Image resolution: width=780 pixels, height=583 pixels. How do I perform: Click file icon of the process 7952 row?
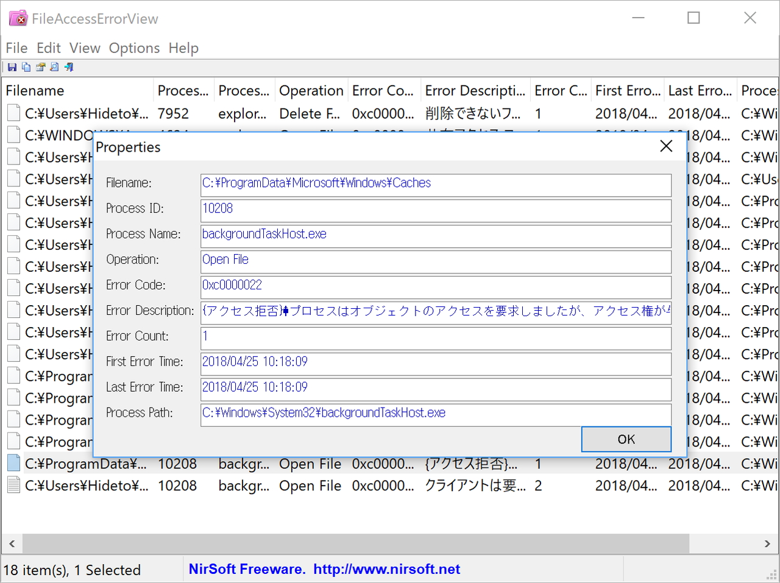pyautogui.click(x=13, y=113)
